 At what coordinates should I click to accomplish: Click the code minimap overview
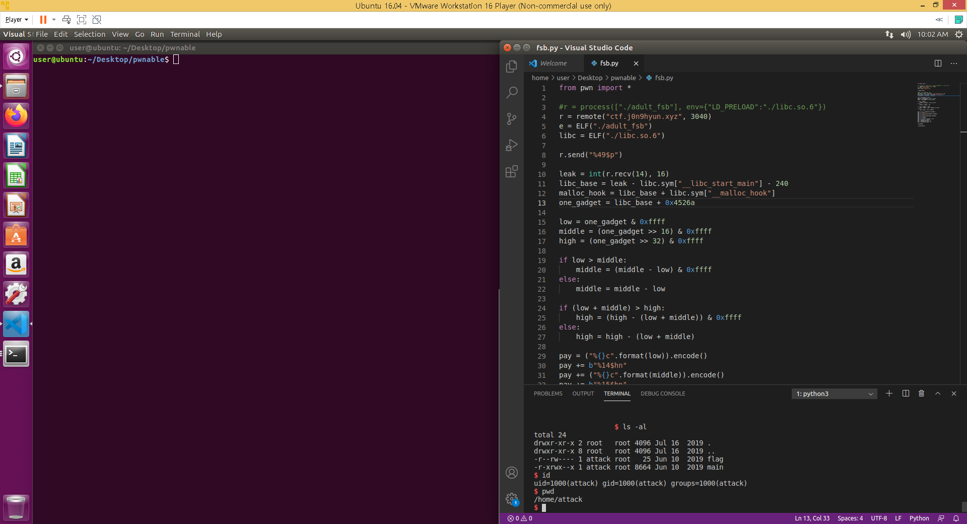coord(937,105)
